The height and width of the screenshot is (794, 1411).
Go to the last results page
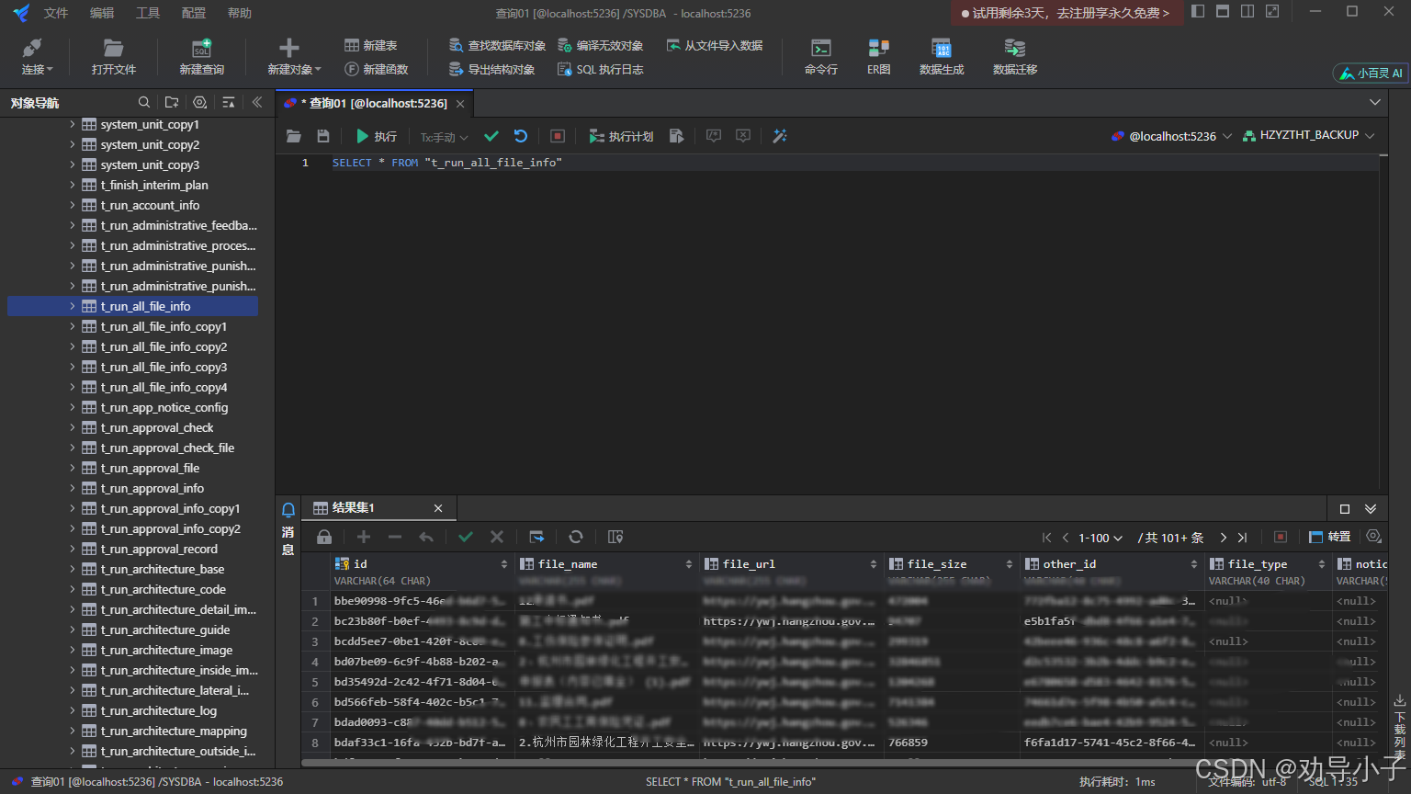pos(1243,538)
